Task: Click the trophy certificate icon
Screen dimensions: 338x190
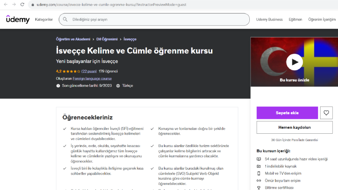Action: pos(259,187)
